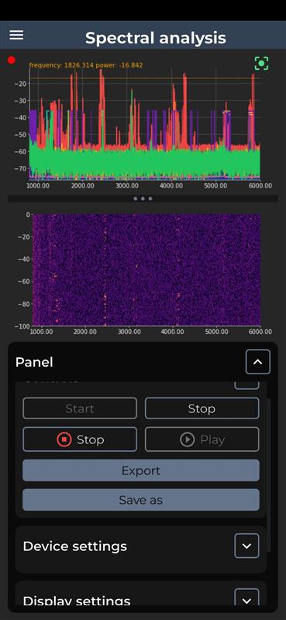Click the play triangle icon
This screenshot has width=286, height=620.
pyautogui.click(x=187, y=439)
